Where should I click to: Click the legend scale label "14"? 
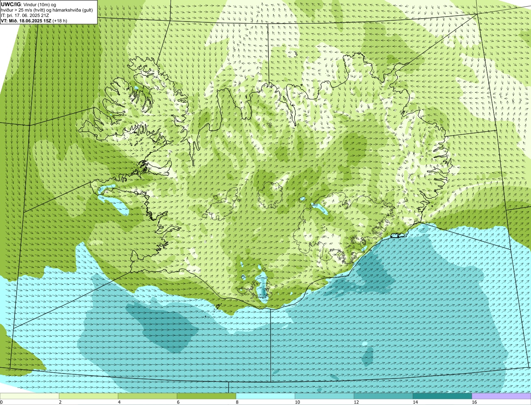point(415,402)
